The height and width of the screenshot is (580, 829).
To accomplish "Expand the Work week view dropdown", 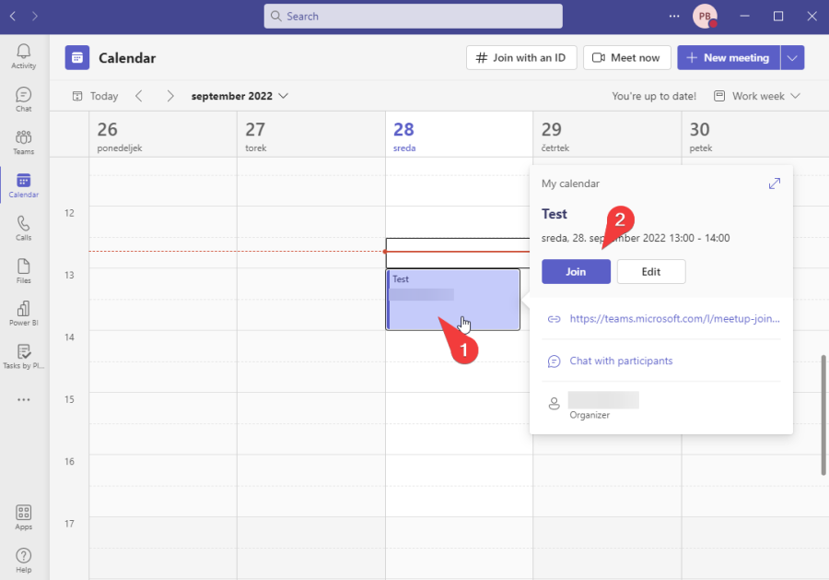I will 756,96.
